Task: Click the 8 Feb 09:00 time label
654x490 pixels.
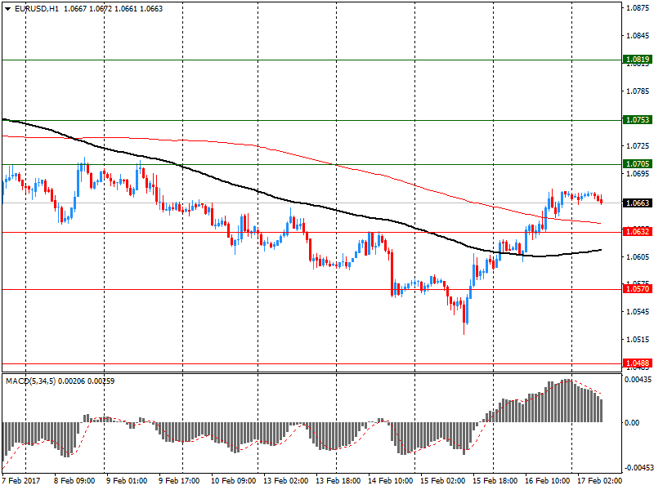Action: [x=74, y=481]
